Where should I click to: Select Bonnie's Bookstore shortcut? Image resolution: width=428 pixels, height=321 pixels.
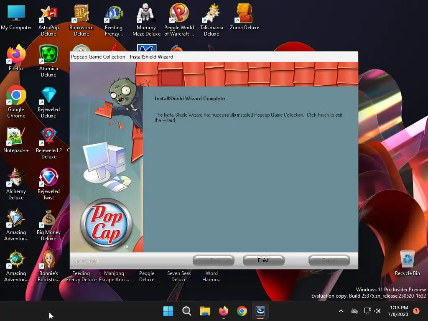[48, 266]
